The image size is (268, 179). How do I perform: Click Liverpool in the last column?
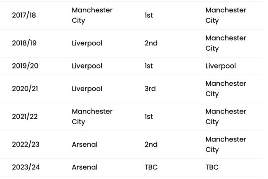coord(221,66)
